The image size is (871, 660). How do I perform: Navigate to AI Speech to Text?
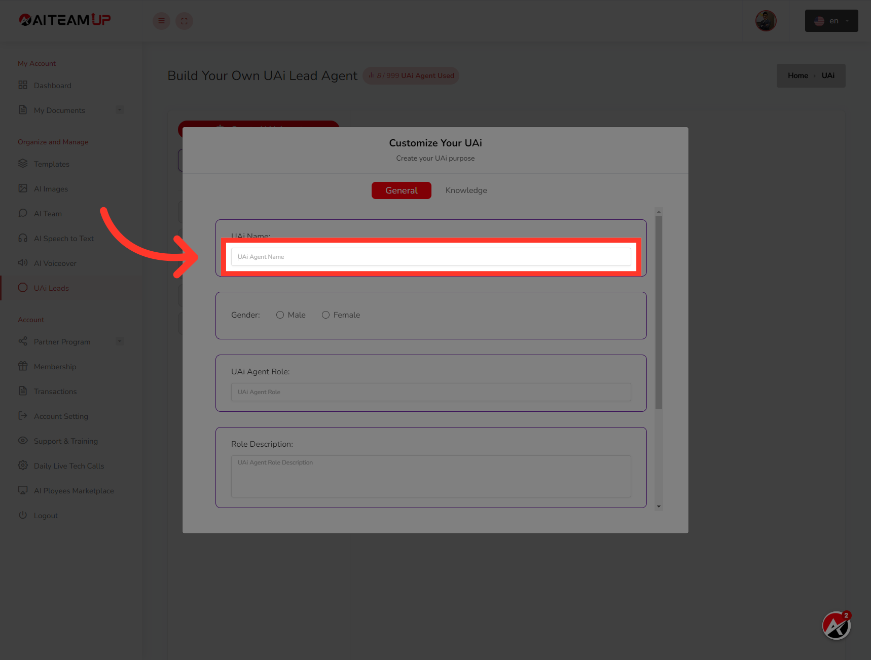point(64,239)
